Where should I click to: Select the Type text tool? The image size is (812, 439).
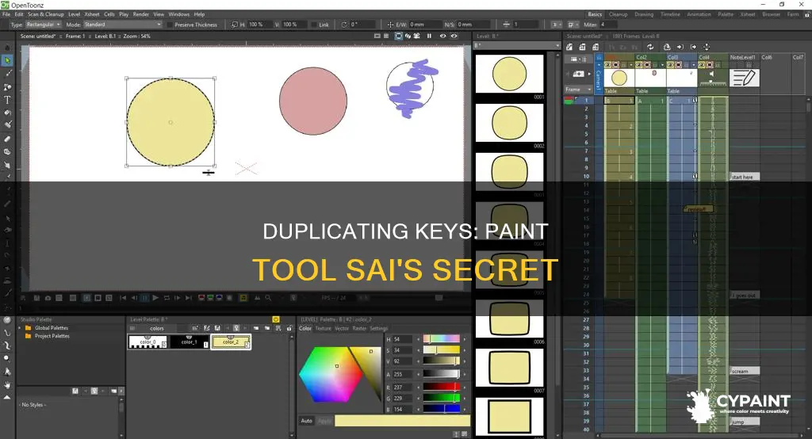coord(7,99)
